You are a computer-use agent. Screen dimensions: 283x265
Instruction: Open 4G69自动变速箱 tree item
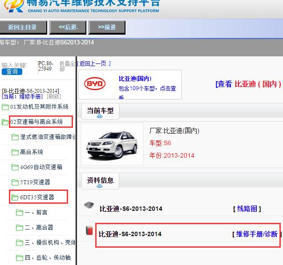(x=41, y=167)
